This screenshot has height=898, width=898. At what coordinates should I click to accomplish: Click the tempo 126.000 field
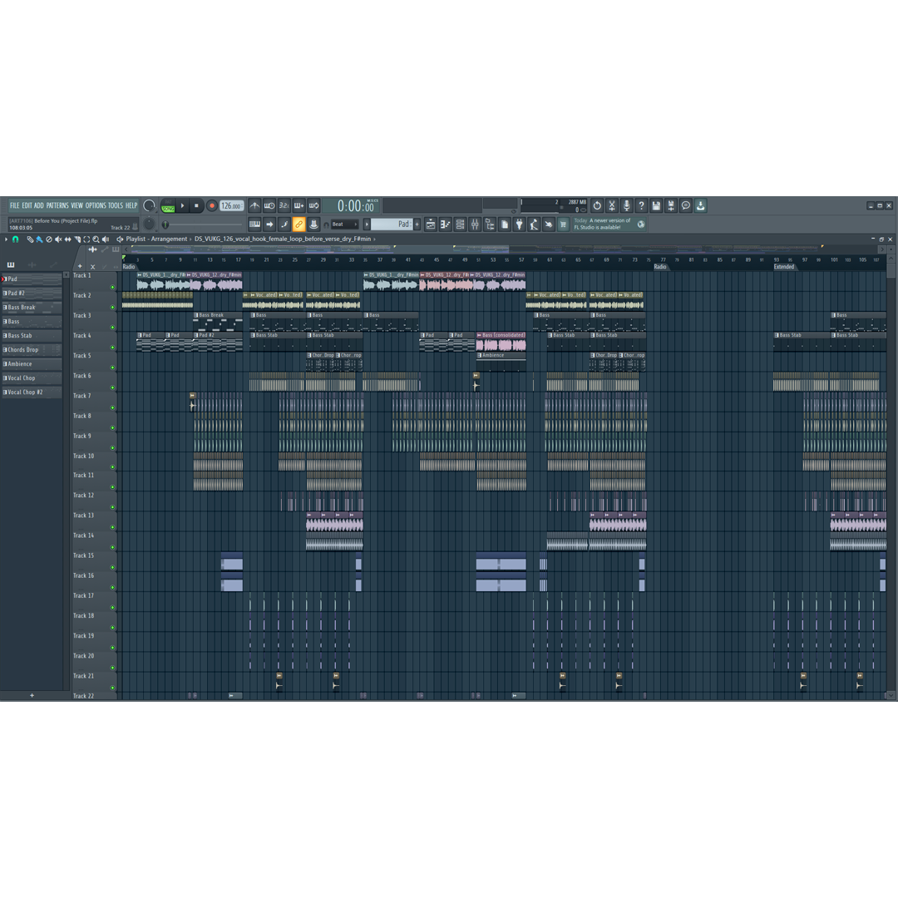231,205
